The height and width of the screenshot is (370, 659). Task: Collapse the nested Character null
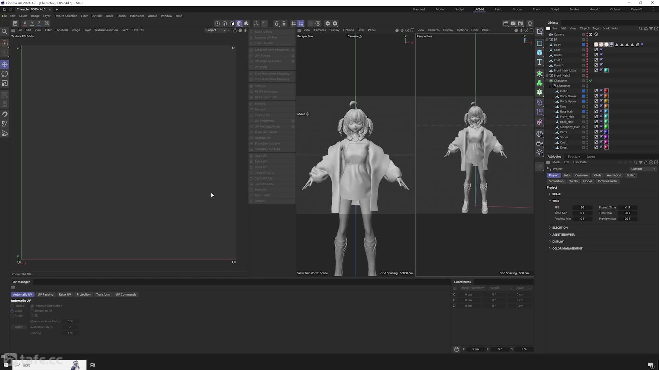550,86
